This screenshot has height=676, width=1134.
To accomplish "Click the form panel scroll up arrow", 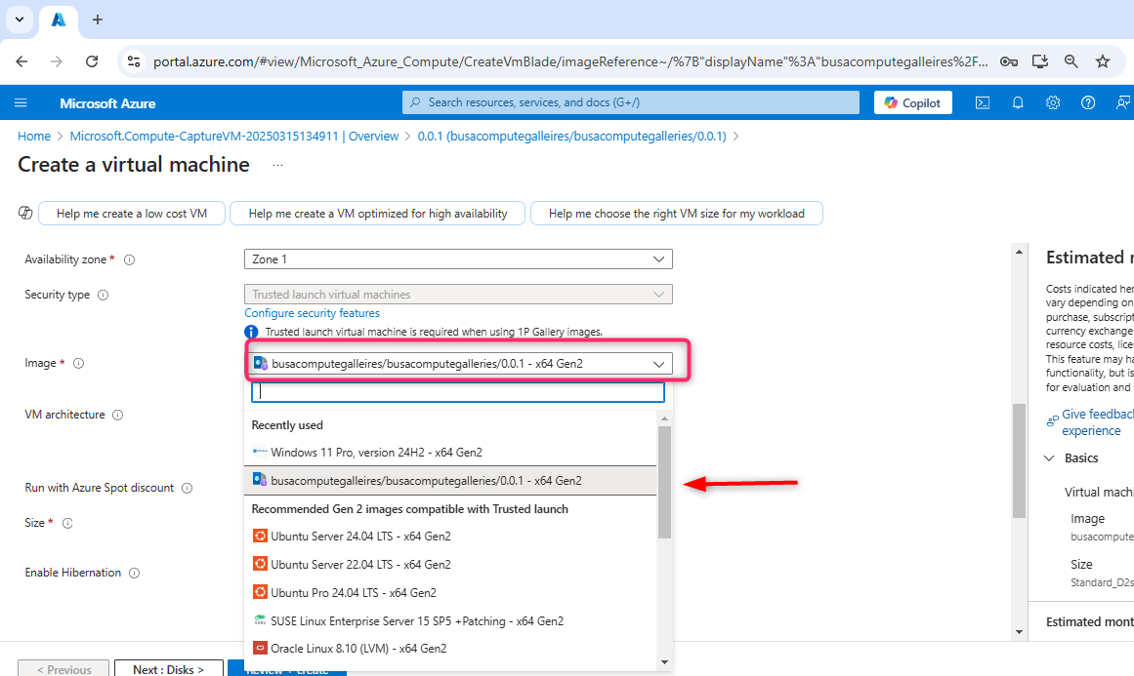I will (x=1019, y=252).
